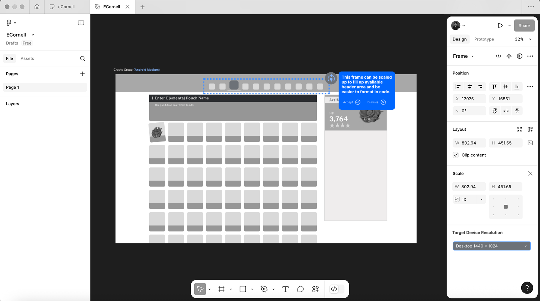The height and width of the screenshot is (301, 540).
Task: Click the first artifact thumbnail in grid
Action: (x=157, y=132)
